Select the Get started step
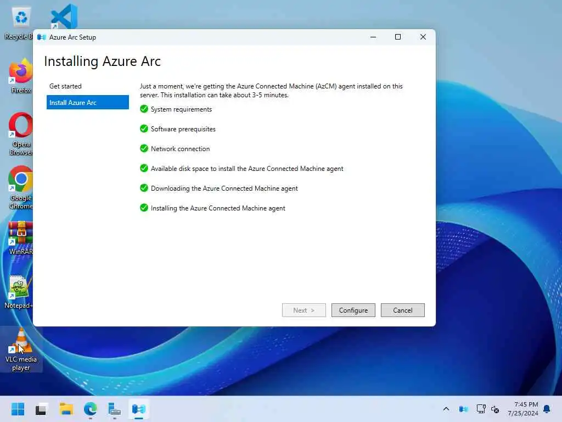The image size is (562, 422). 66,86
